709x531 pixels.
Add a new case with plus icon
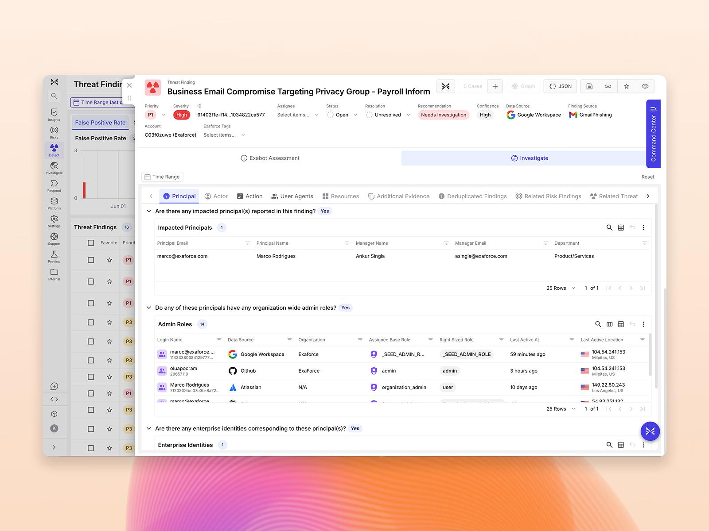click(x=495, y=86)
